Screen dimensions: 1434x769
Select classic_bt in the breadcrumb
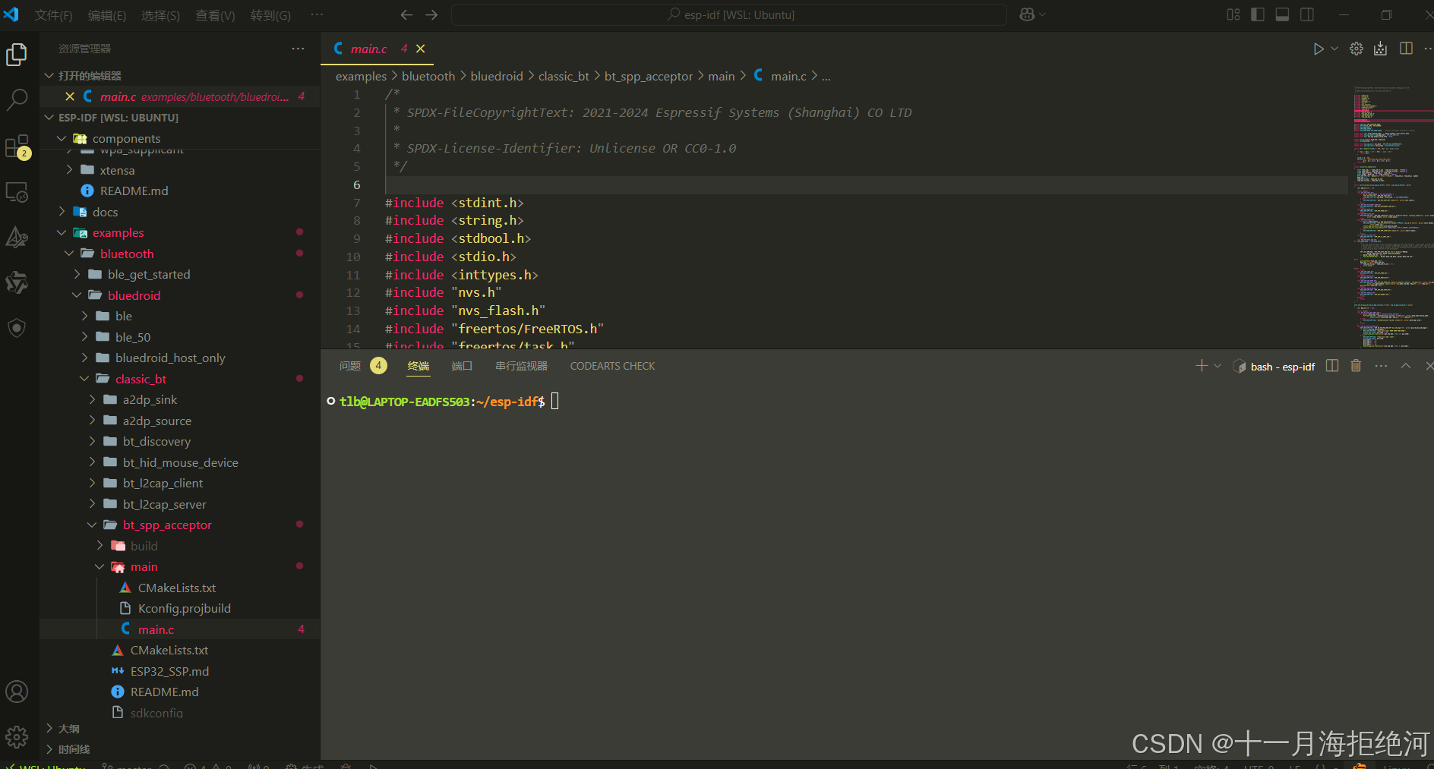[564, 76]
